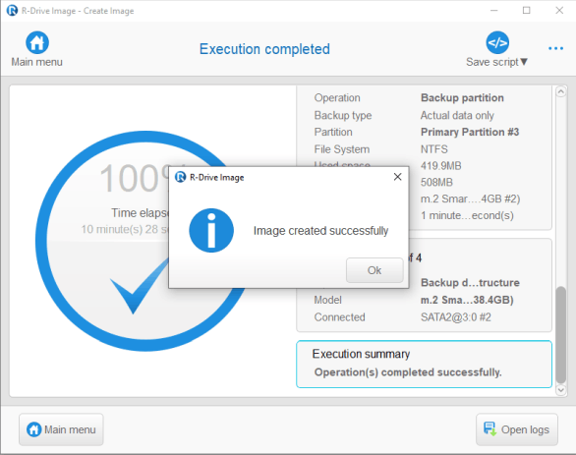Viewport: 576px width, 455px height.
Task: Confirm the dialog with Ok button
Action: [x=374, y=270]
